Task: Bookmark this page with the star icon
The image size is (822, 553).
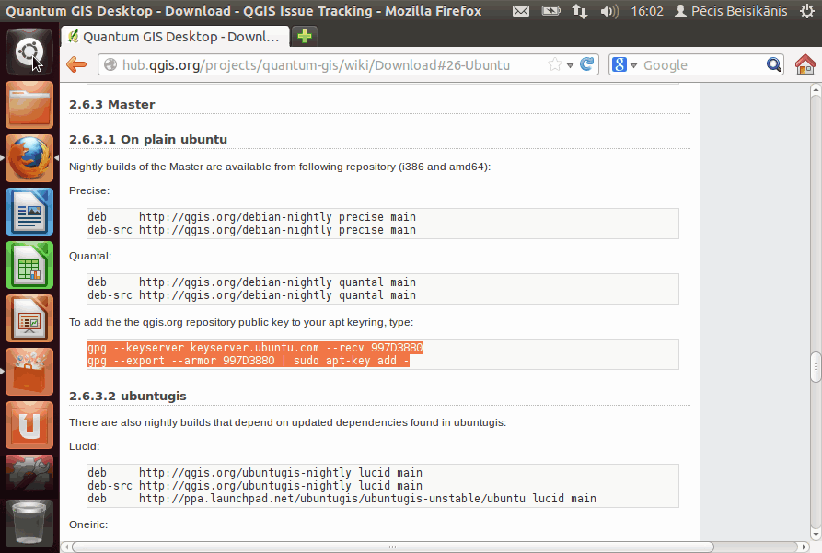Action: coord(555,65)
